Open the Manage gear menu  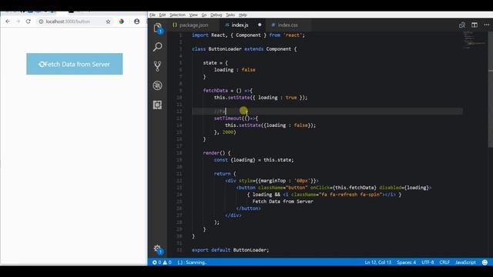[x=157, y=249]
